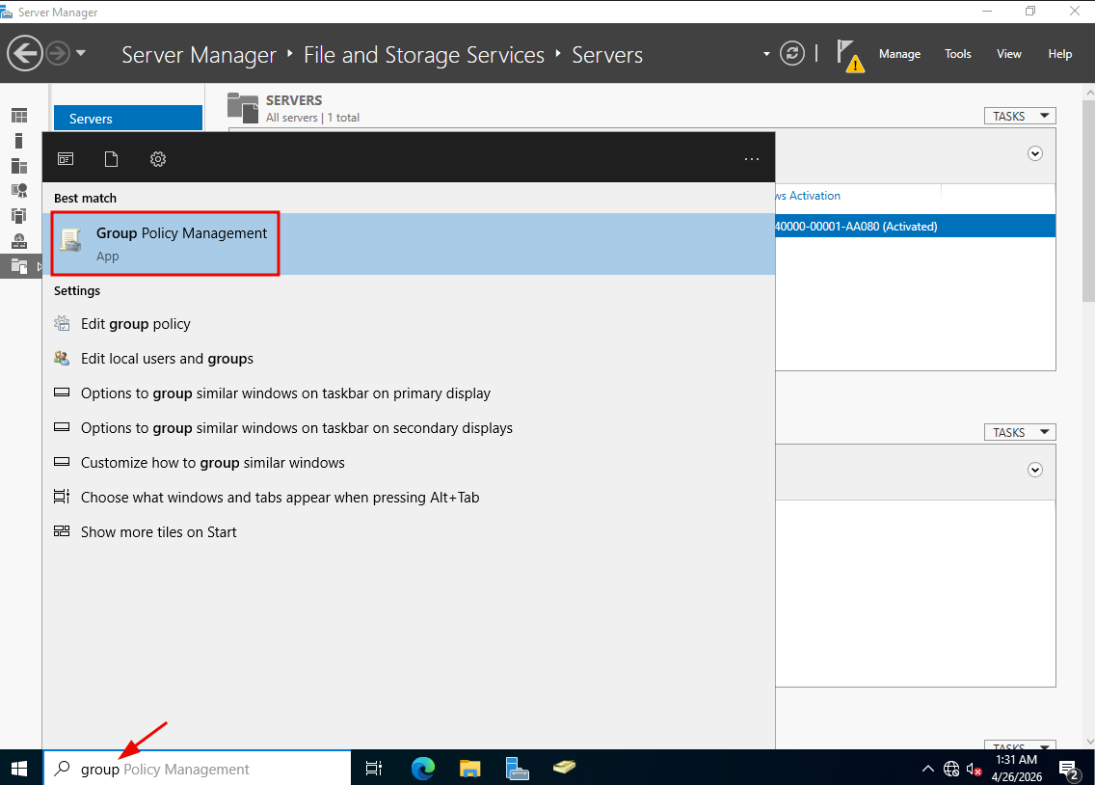Open the Help menu
This screenshot has height=785, width=1095.
[x=1059, y=54]
